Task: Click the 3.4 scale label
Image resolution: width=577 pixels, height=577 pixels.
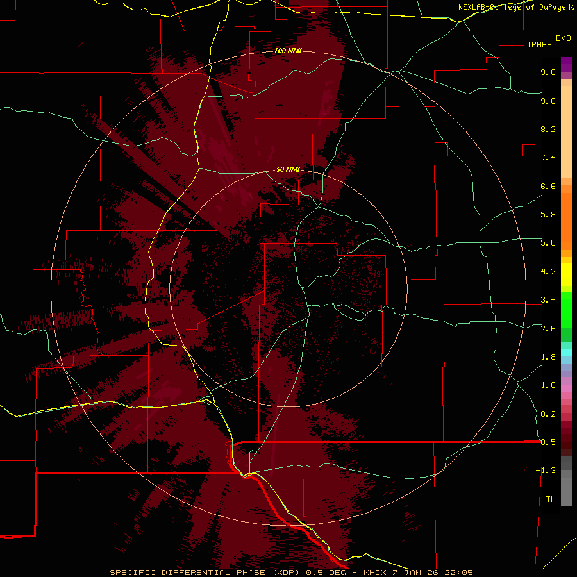Action: [x=548, y=300]
